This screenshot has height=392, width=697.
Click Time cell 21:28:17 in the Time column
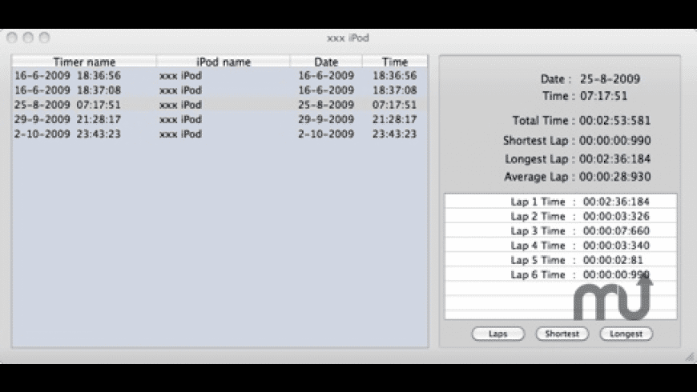pos(395,119)
